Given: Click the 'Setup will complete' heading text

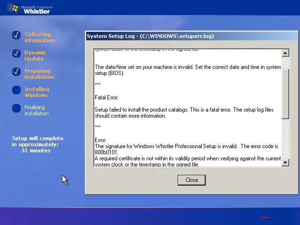Looking at the screenshot, I should pyautogui.click(x=37, y=138).
